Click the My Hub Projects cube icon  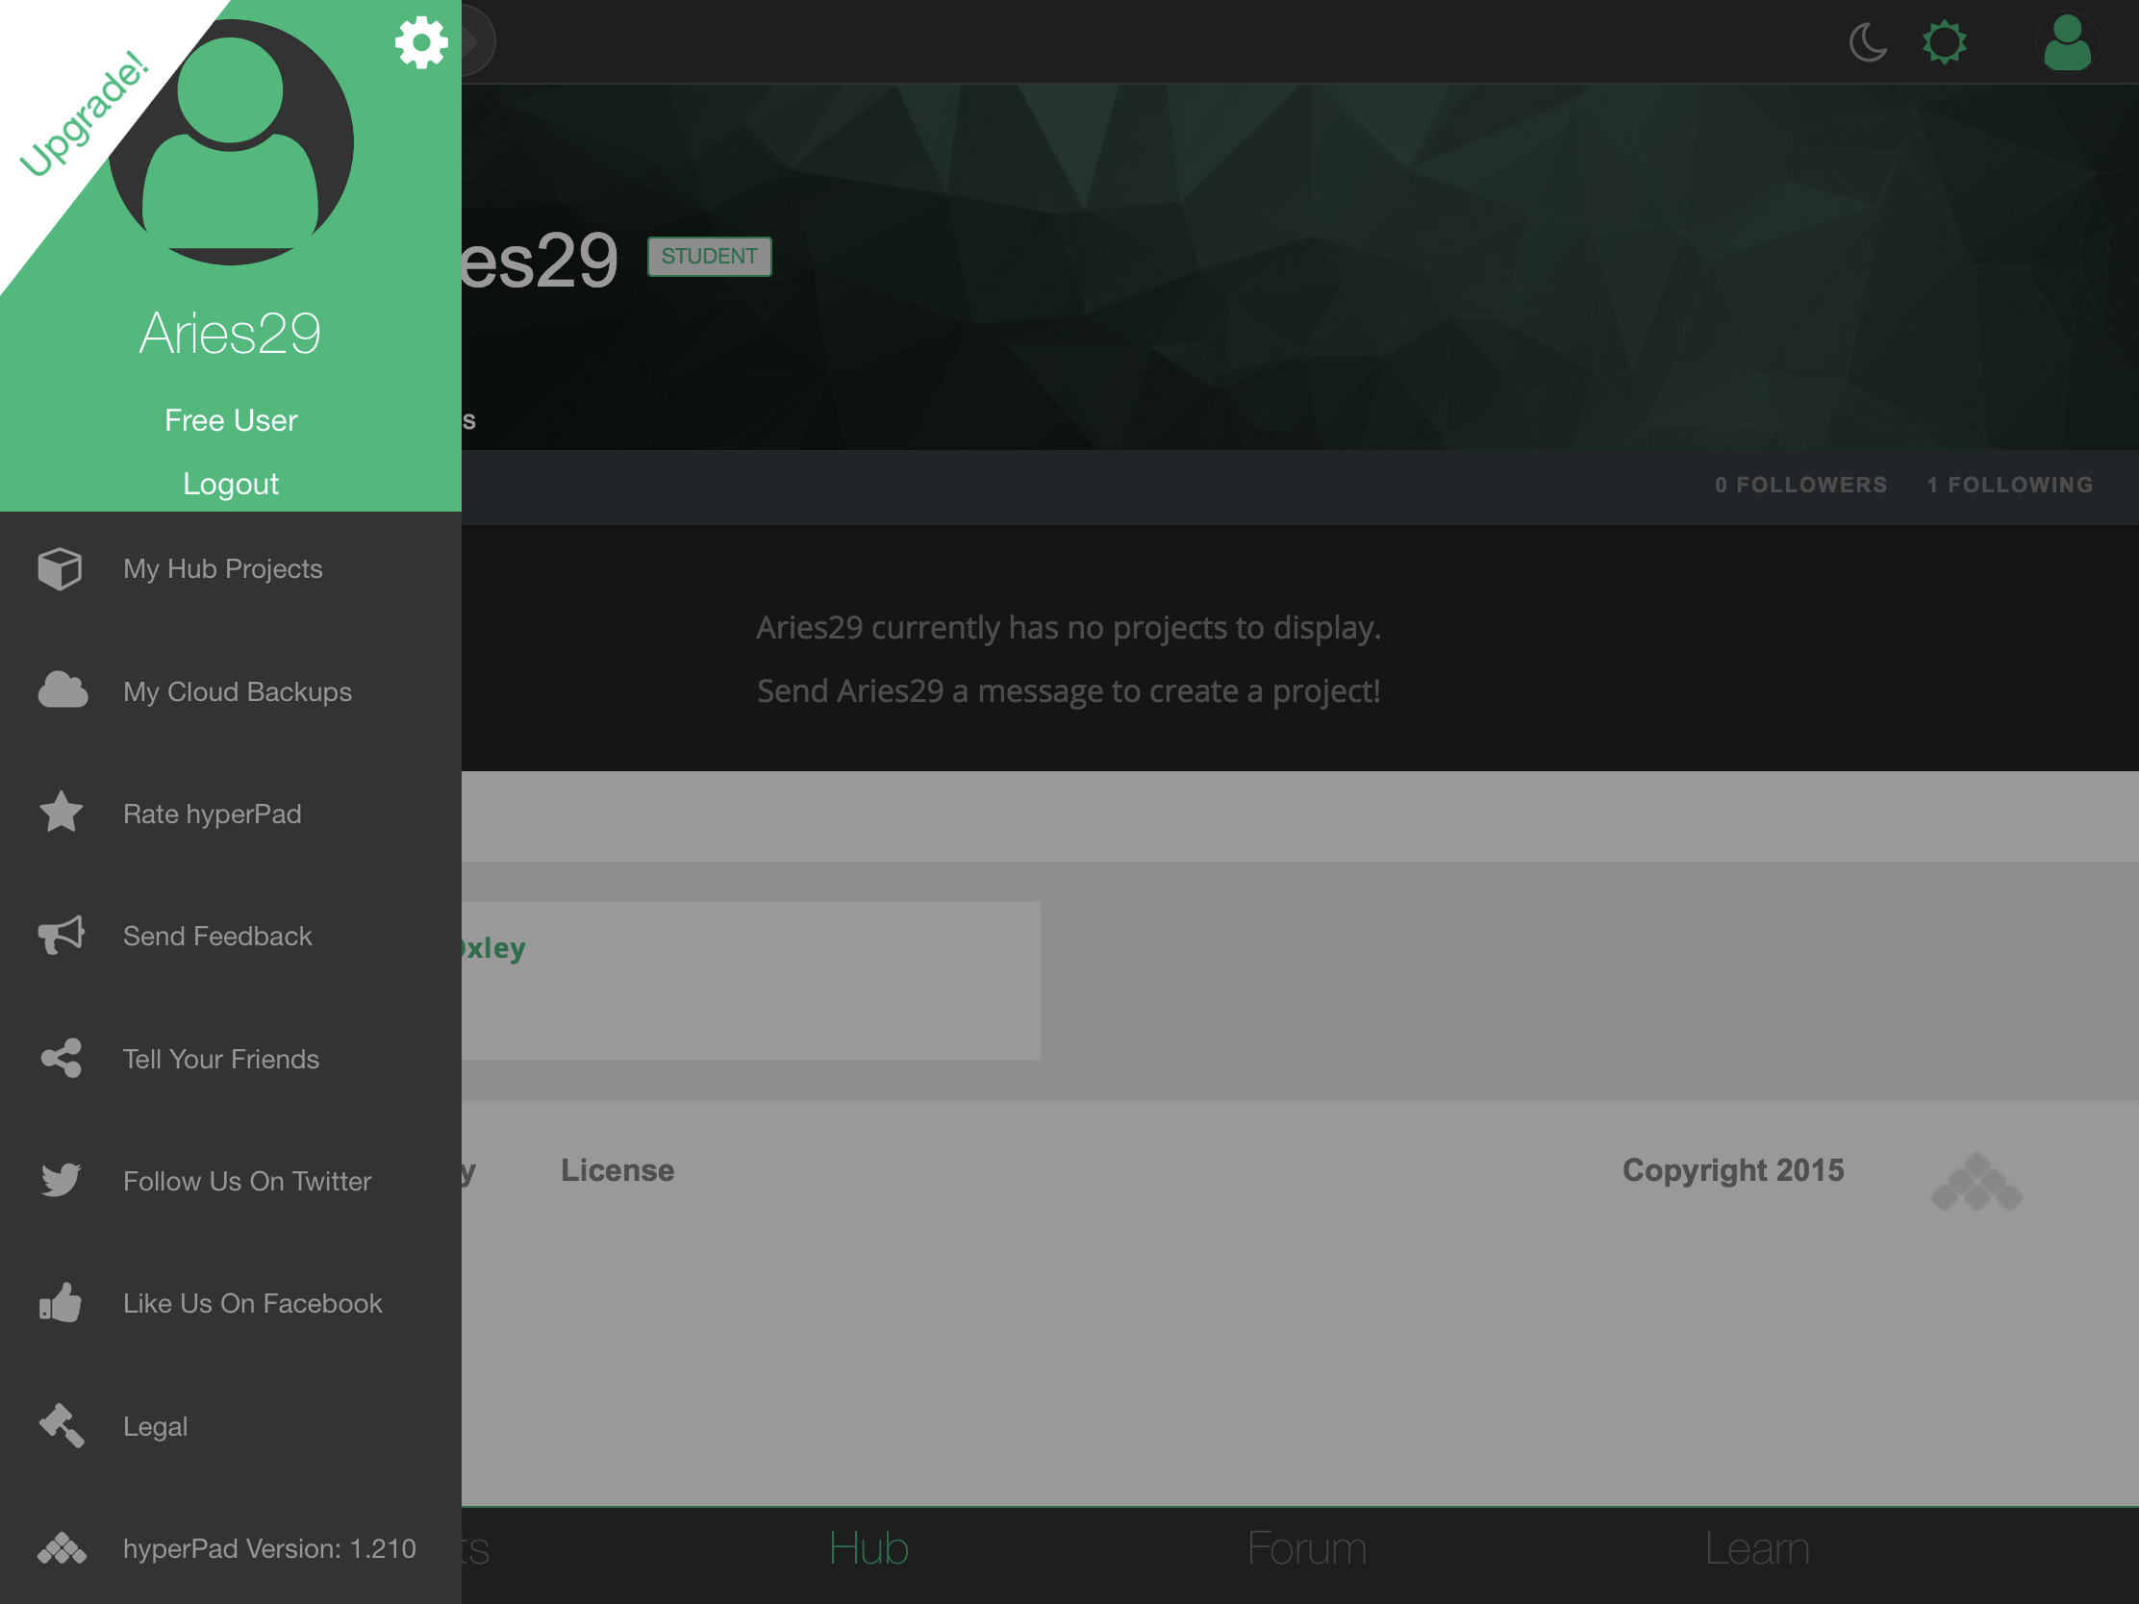click(60, 568)
